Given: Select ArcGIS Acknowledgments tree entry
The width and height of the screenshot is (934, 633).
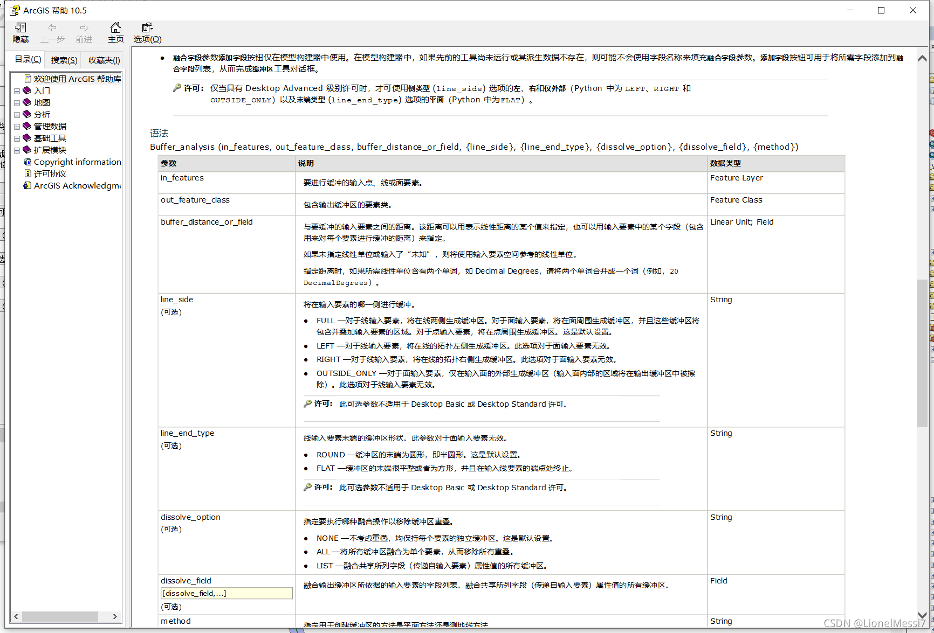Looking at the screenshot, I should click(77, 185).
